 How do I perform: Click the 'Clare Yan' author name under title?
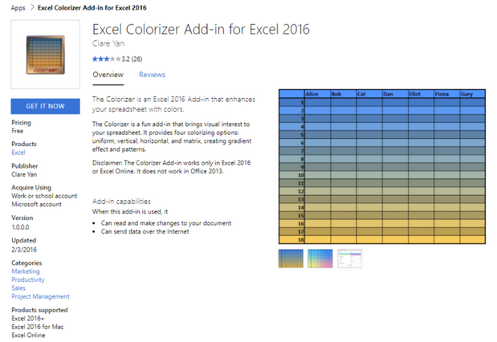108,43
